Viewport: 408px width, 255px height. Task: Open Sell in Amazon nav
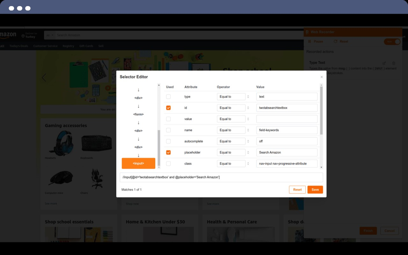[101, 46]
